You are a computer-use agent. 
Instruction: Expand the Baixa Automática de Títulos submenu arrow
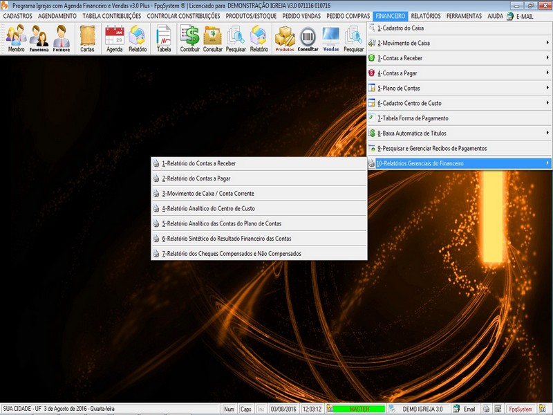[547, 133]
